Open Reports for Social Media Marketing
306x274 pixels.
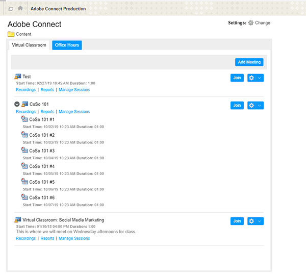pyautogui.click(x=47, y=238)
